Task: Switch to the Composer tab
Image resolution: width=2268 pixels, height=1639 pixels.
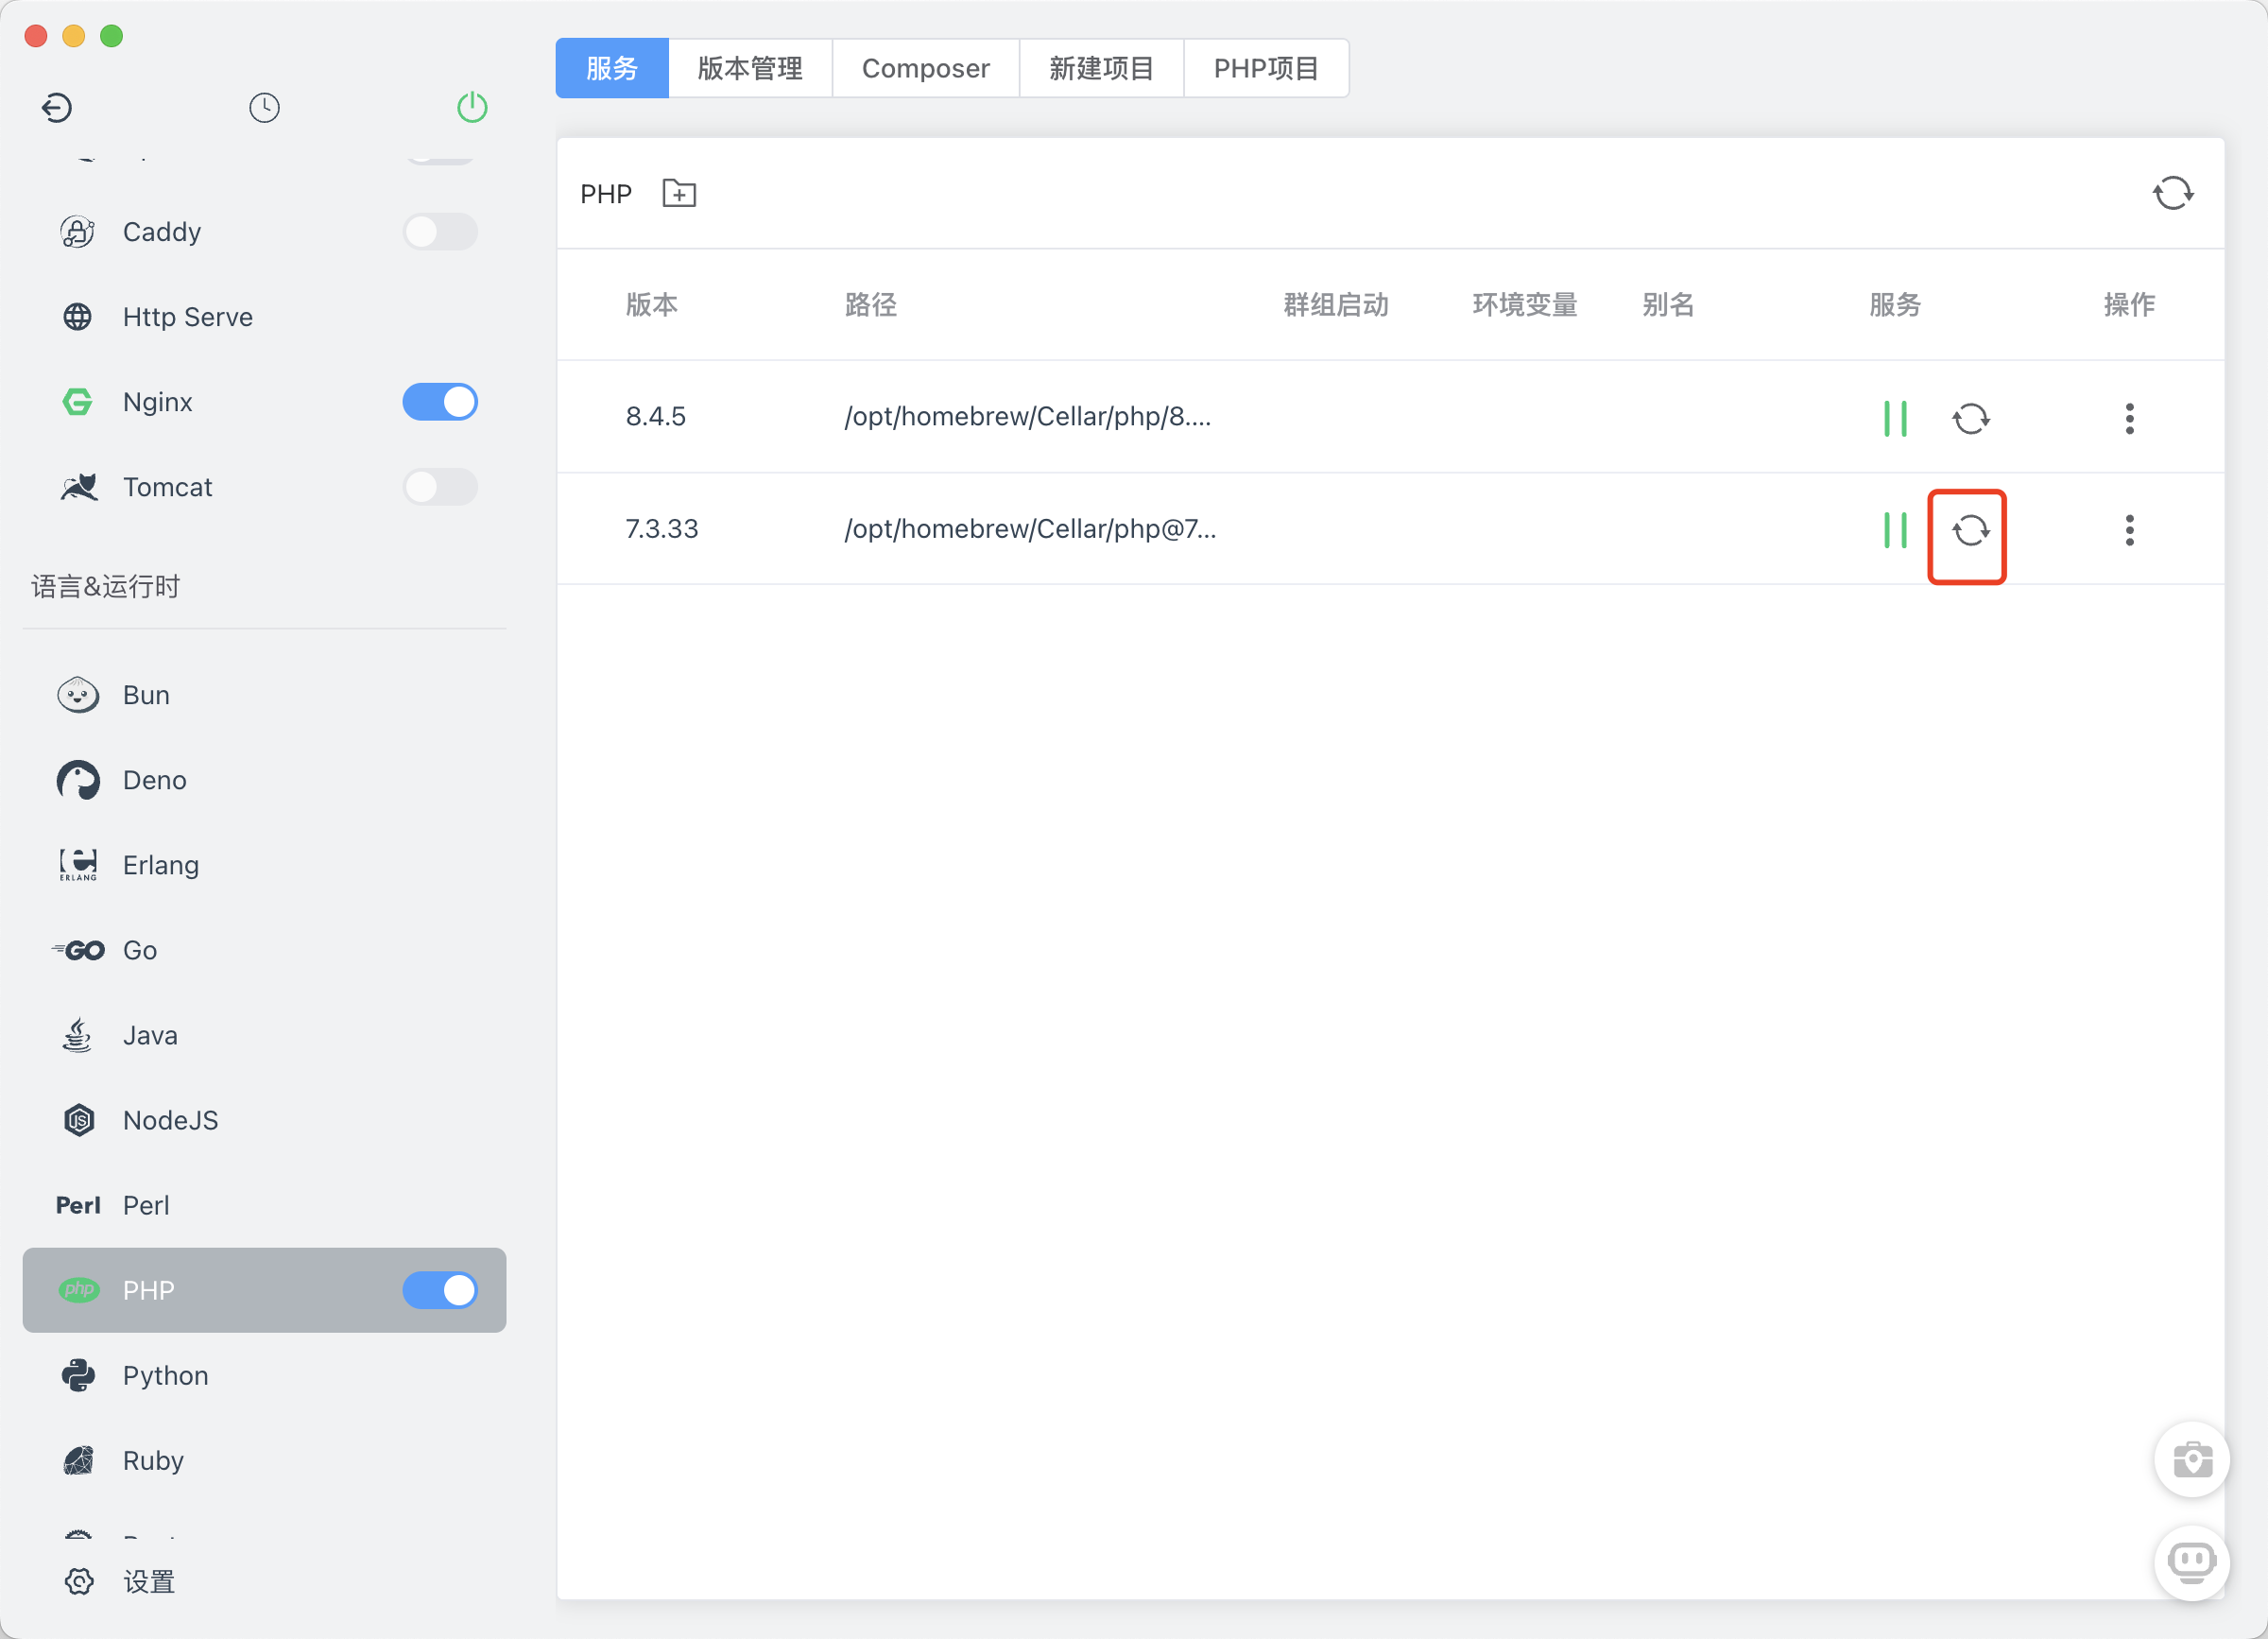Action: pyautogui.click(x=925, y=68)
